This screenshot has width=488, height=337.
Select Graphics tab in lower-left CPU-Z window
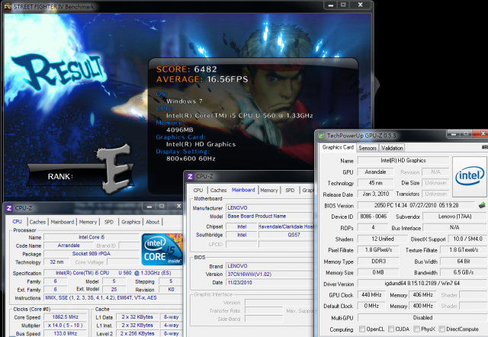130,222
